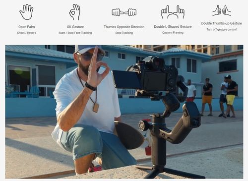Select the 'Shoot / Record' caption
Screen dimensions: 248x181
click(27, 33)
